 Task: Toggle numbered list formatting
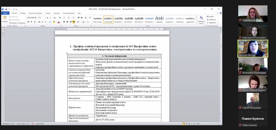point(69,18)
